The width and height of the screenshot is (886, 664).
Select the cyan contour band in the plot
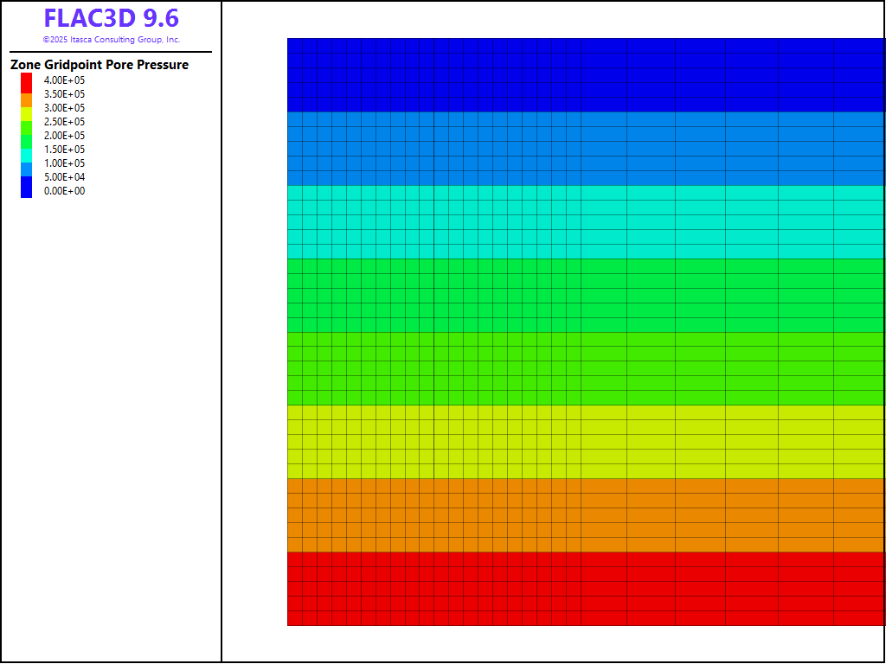tap(585, 221)
